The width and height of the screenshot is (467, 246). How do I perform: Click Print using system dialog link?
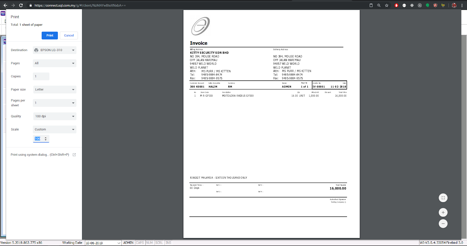(x=40, y=155)
